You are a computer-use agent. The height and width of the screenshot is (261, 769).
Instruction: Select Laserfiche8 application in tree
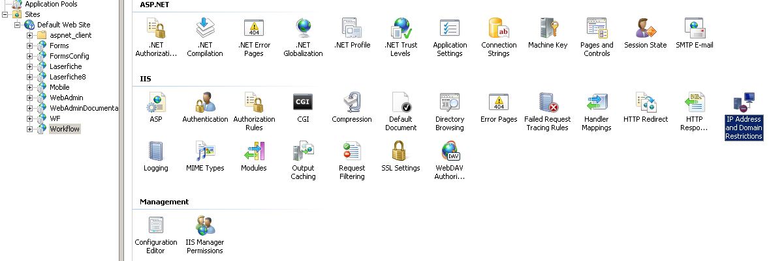click(x=68, y=77)
